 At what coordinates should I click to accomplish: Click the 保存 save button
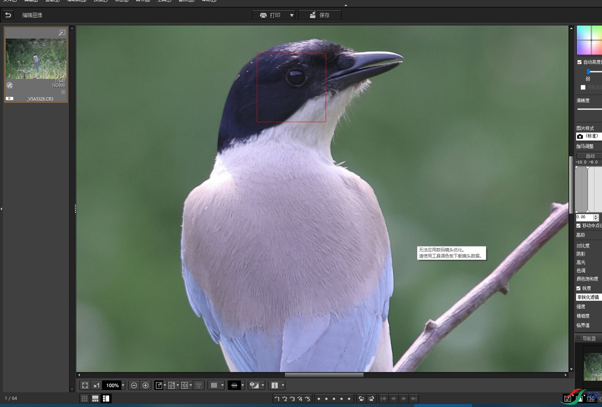[x=320, y=15]
